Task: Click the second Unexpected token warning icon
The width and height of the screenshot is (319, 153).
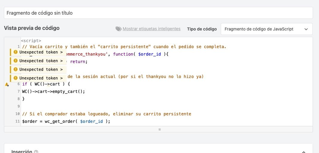Action: point(16,61)
